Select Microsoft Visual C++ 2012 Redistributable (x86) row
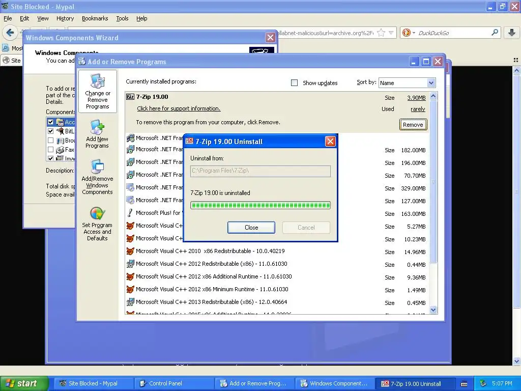The width and height of the screenshot is (521, 391). 276,264
